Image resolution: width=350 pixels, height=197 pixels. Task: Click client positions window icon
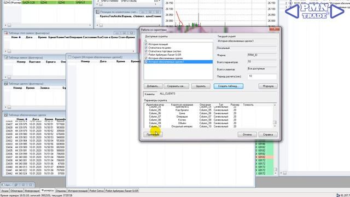coord(98,12)
